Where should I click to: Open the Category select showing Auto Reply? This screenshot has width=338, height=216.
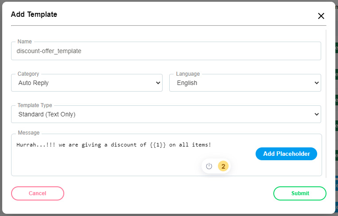click(87, 83)
